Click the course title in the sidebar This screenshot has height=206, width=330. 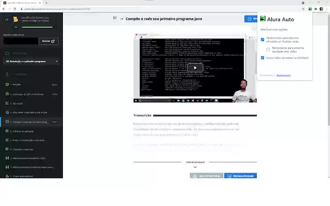36,19
